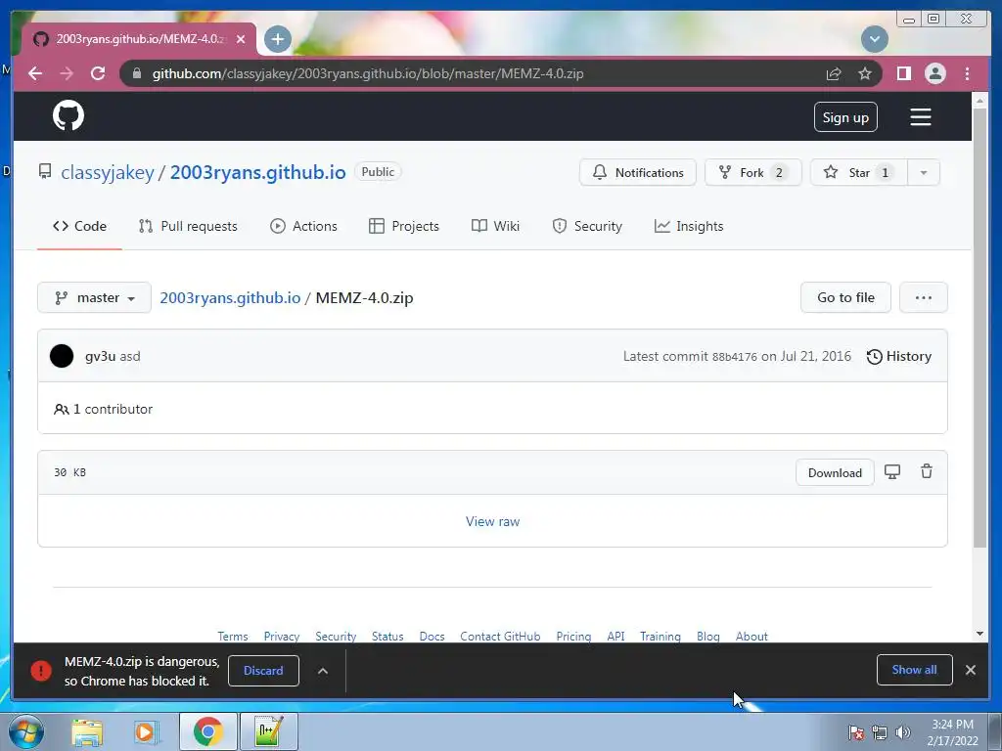Image resolution: width=1002 pixels, height=751 pixels.
Task: Open the About footer link
Action: [751, 636]
